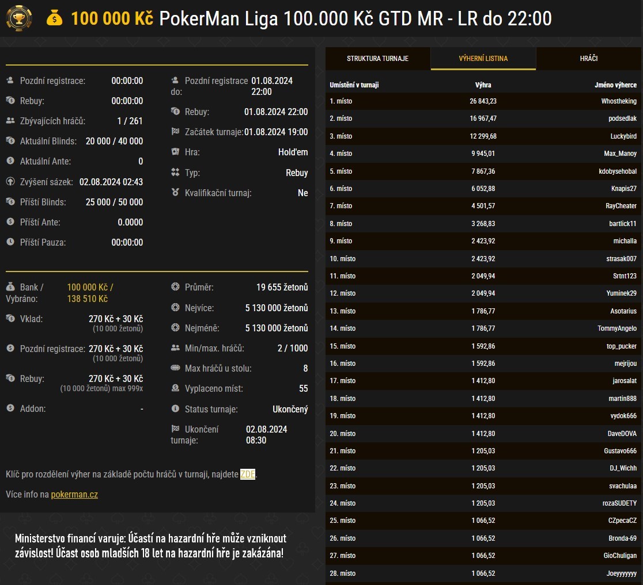Select winner name strasak007
Image resolution: width=643 pixels, height=585 pixels.
click(x=621, y=259)
